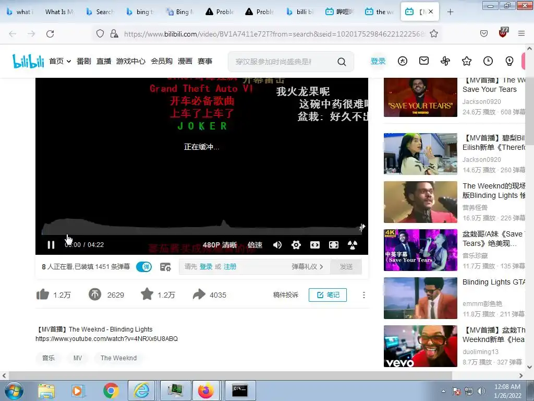Open the video player settings gear
Viewport: 534px width, 401px height.
(296, 245)
